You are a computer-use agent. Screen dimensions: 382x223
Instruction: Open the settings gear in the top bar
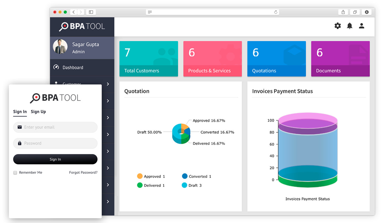pyautogui.click(x=338, y=26)
